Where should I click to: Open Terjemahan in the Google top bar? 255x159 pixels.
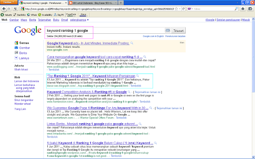pyautogui.click(x=44, y=20)
